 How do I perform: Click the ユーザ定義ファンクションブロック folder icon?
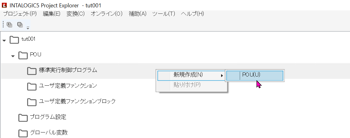tap(32, 102)
